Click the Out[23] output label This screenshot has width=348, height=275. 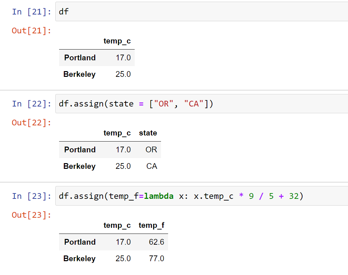coord(31,215)
